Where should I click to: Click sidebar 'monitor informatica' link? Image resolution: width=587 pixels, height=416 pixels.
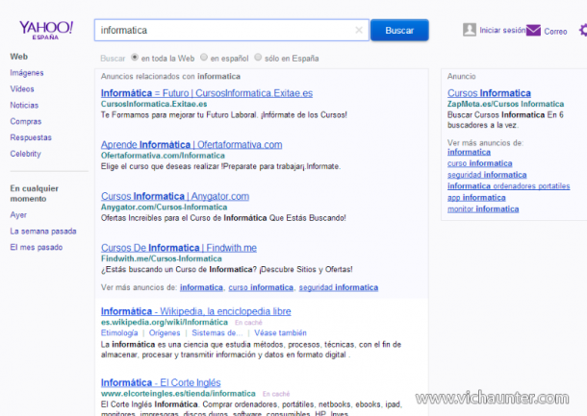[x=483, y=208]
